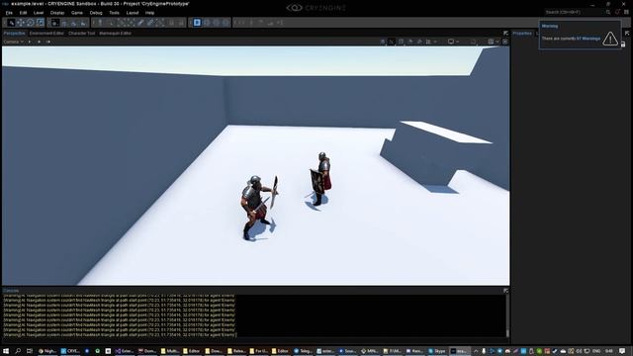This screenshot has width=633, height=356.
Task: Click the 57 Warnings link
Action: tap(588, 39)
